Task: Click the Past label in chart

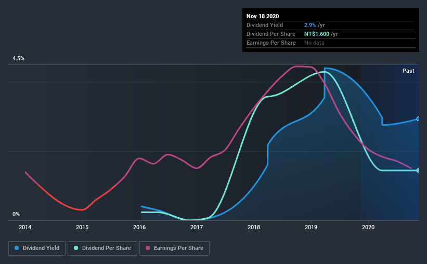Action: 408,71
